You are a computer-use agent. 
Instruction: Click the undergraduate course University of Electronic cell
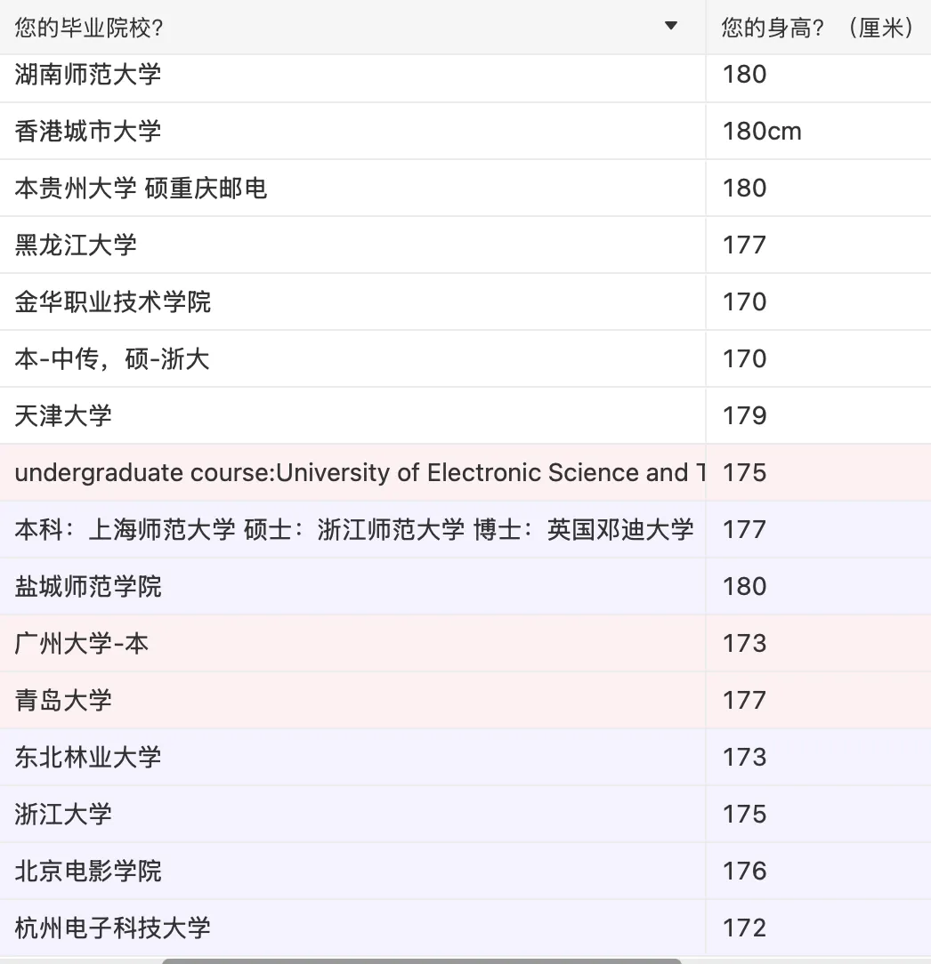pos(352,473)
